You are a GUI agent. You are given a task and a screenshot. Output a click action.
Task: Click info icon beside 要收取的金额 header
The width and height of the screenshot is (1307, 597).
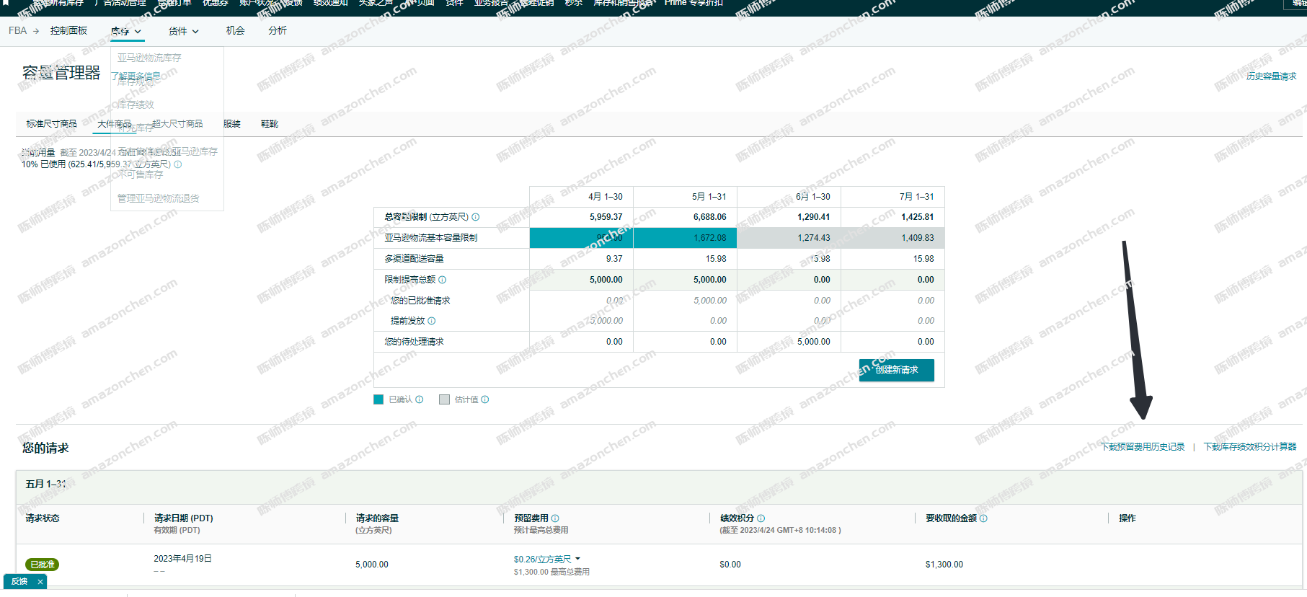pyautogui.click(x=984, y=518)
